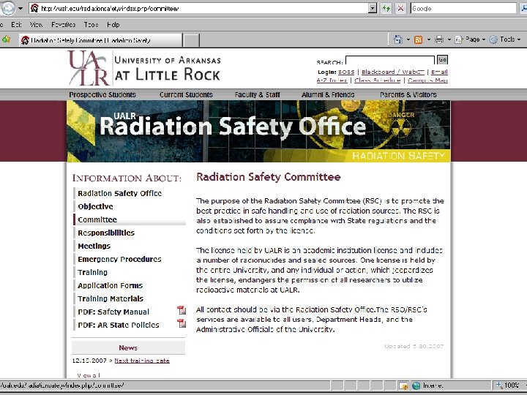
Task: Open the Campus Map link
Action: [x=427, y=80]
